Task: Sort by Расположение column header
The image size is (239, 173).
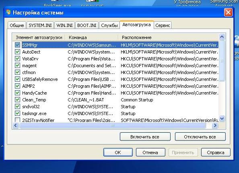Action: [x=169, y=37]
